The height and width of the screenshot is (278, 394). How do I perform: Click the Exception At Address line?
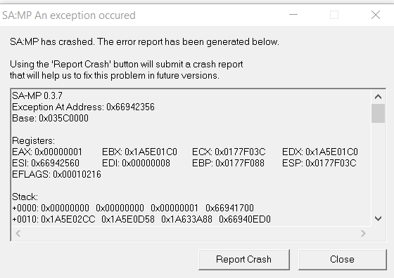coord(83,107)
